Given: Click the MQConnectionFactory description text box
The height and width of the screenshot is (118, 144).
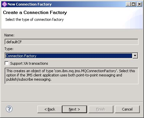Looking at the screenshot, I should [x=71, y=76].
